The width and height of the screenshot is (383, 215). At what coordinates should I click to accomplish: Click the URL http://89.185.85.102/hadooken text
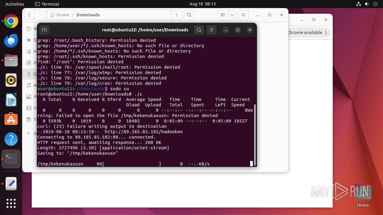(144, 132)
